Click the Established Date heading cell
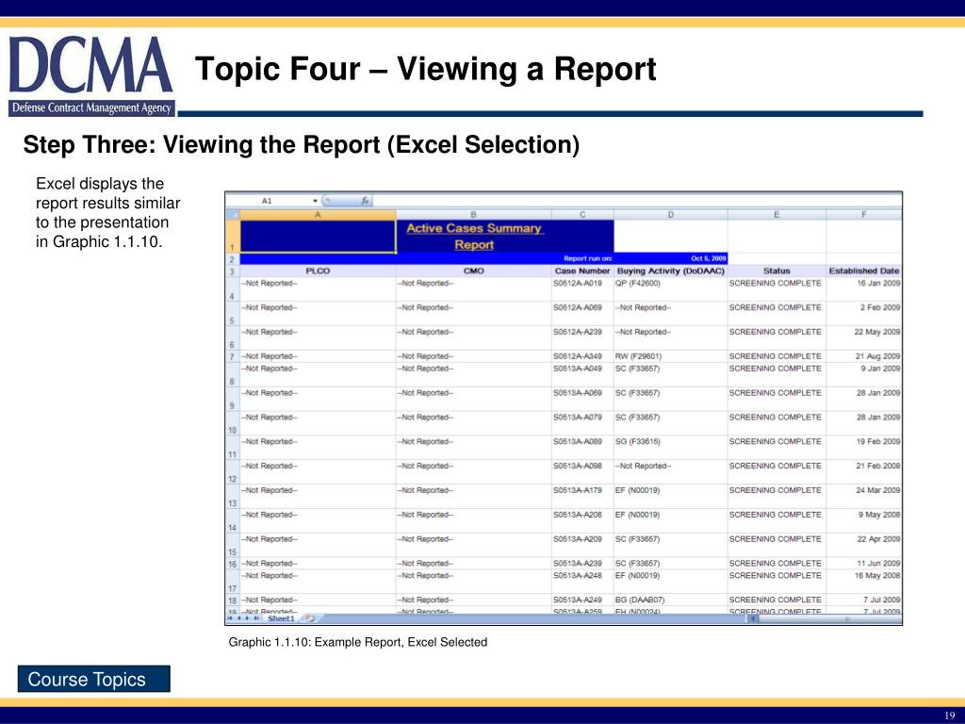 [x=864, y=271]
